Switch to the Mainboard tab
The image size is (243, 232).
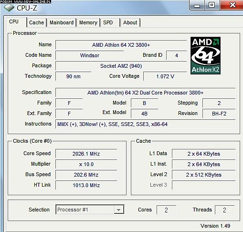click(x=62, y=22)
